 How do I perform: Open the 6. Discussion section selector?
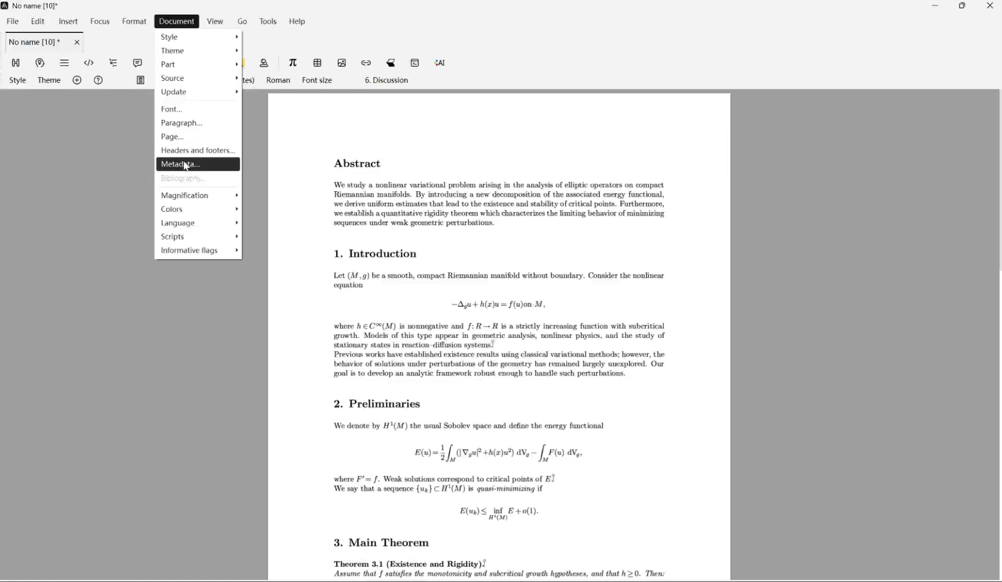(386, 80)
